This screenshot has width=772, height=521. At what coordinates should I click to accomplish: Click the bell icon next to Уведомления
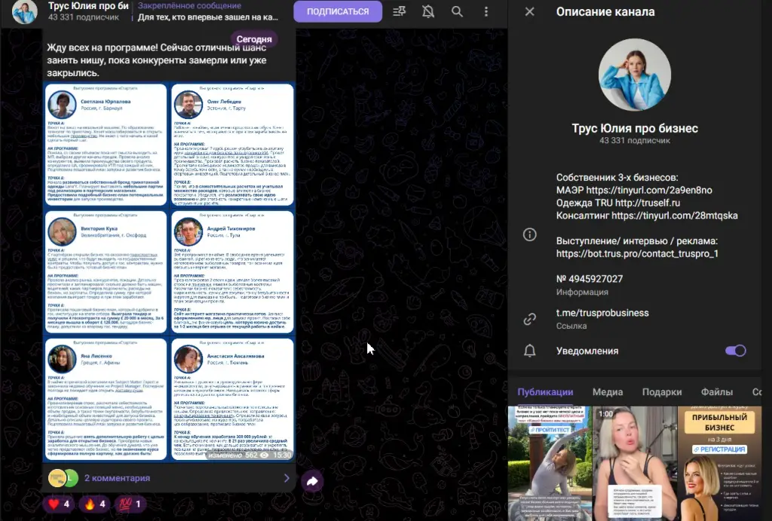click(529, 351)
